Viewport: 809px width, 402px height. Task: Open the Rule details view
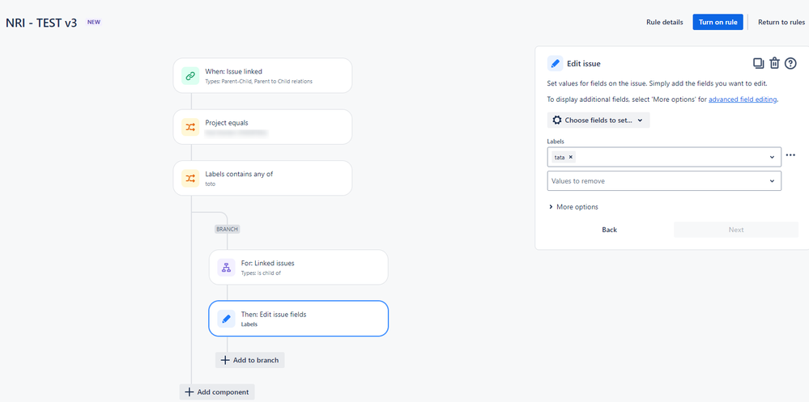click(665, 22)
